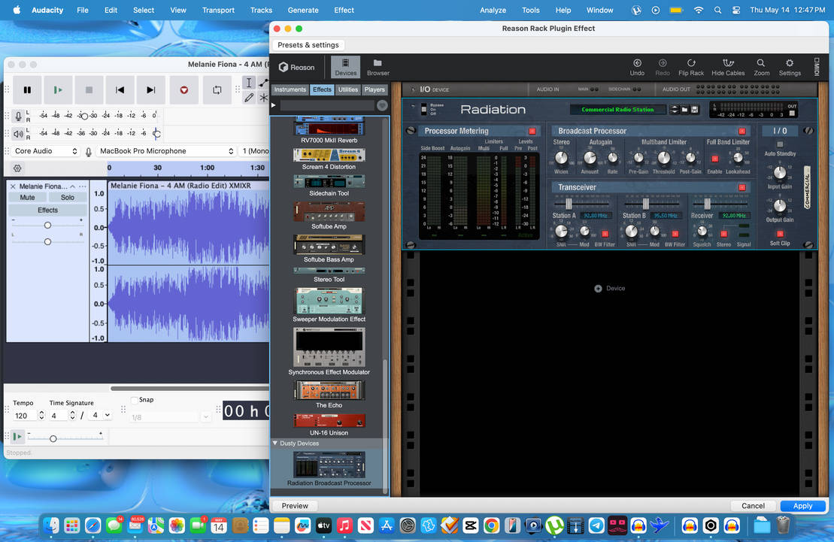Open the Browser panel in Reason
Viewport: 834px width, 542px height.
coord(378,67)
